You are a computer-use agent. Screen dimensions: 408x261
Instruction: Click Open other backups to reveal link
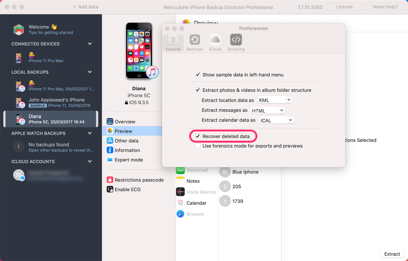(61, 150)
